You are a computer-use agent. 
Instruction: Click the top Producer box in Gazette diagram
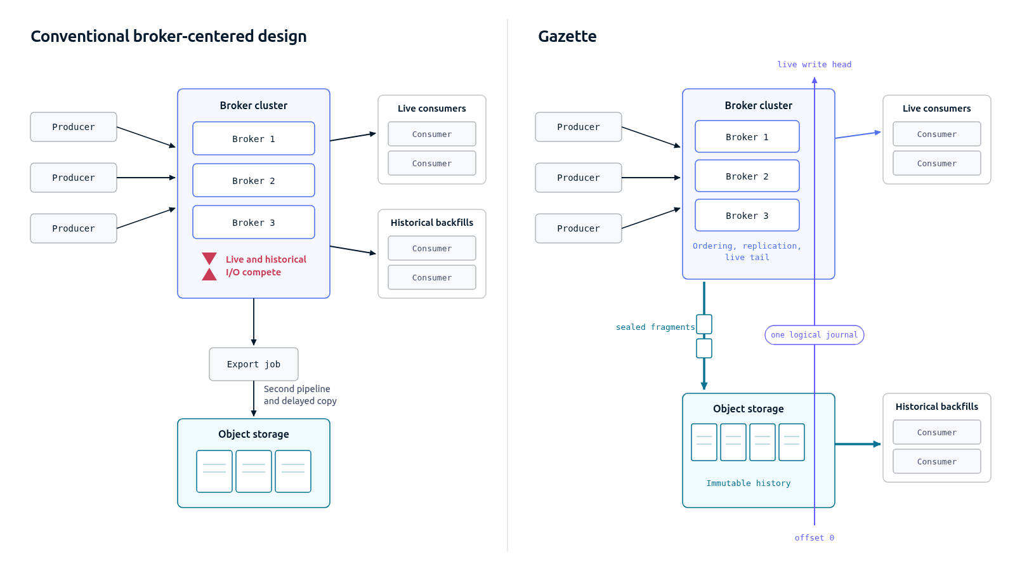click(579, 127)
